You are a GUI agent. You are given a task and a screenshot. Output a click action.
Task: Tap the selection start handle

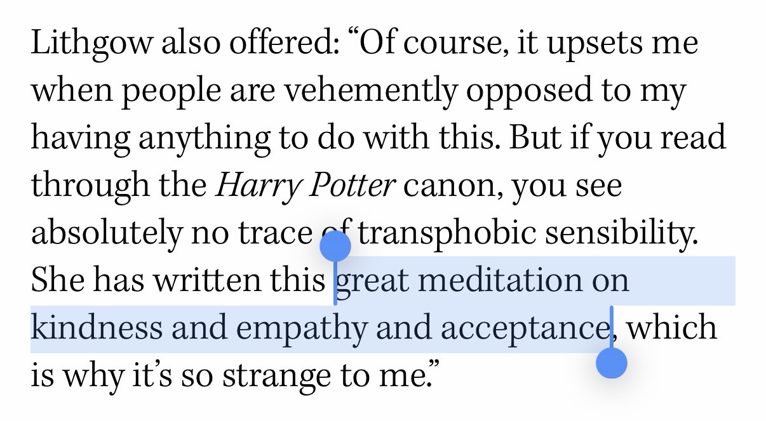pos(335,246)
